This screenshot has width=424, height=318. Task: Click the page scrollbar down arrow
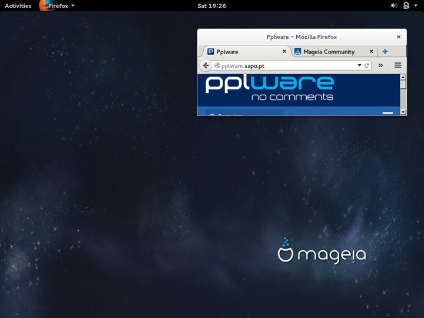coord(403,112)
